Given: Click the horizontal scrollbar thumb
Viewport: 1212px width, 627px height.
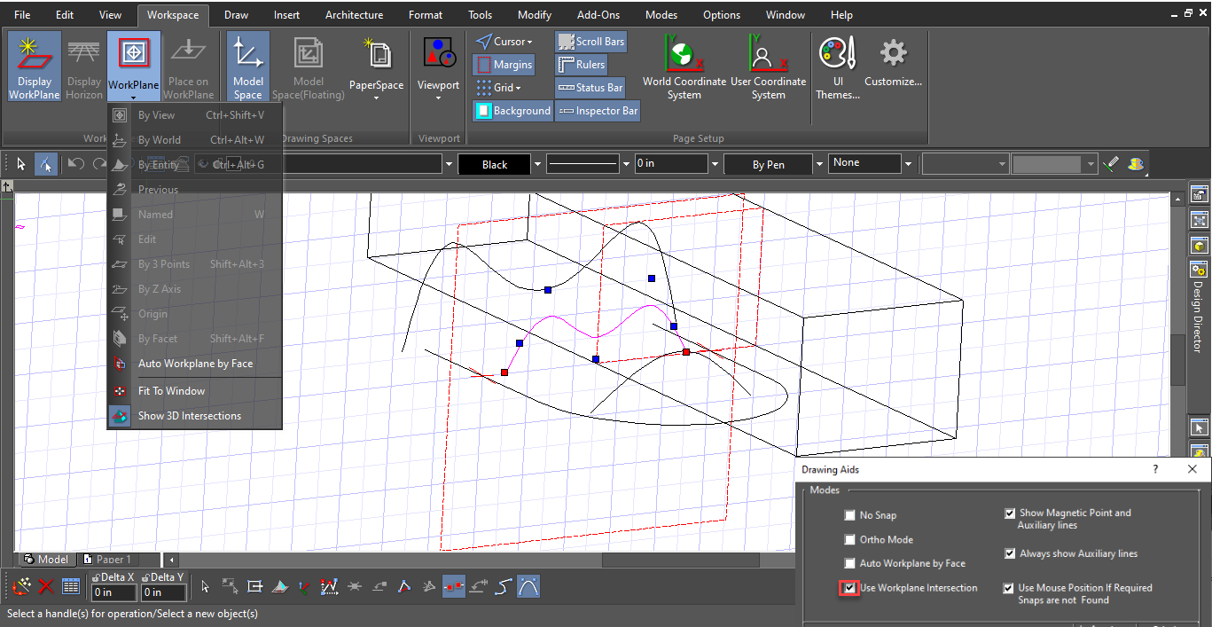Looking at the screenshot, I should (680, 560).
